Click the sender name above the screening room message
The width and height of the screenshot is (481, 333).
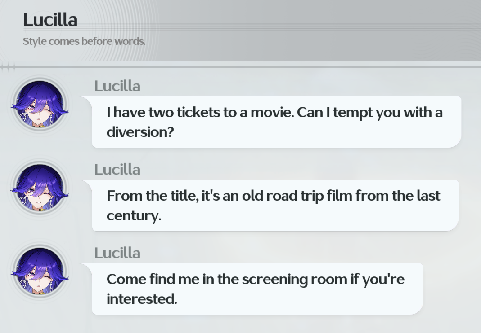[117, 253]
